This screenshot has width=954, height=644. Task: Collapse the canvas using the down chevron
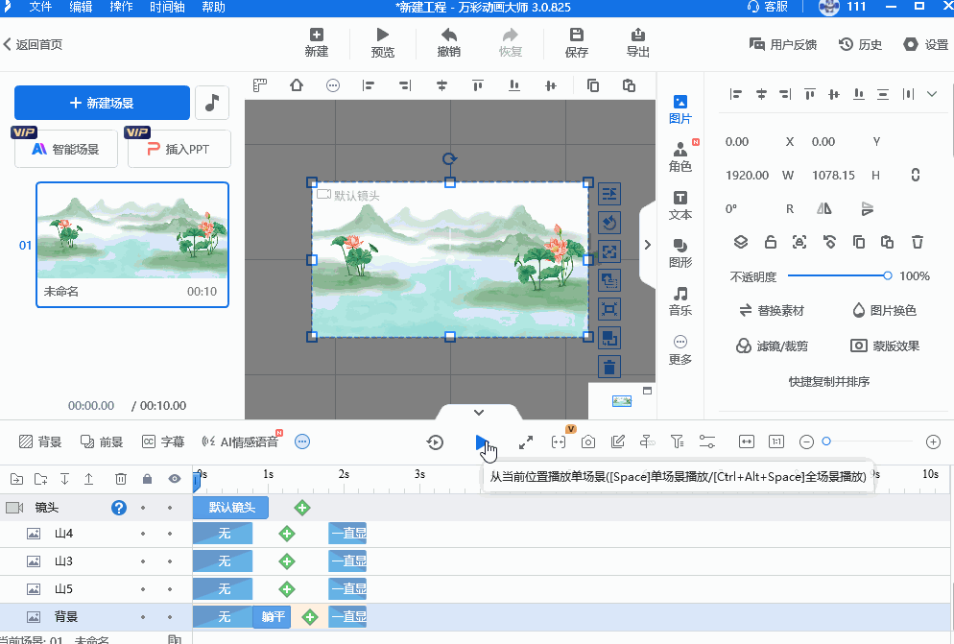click(478, 412)
